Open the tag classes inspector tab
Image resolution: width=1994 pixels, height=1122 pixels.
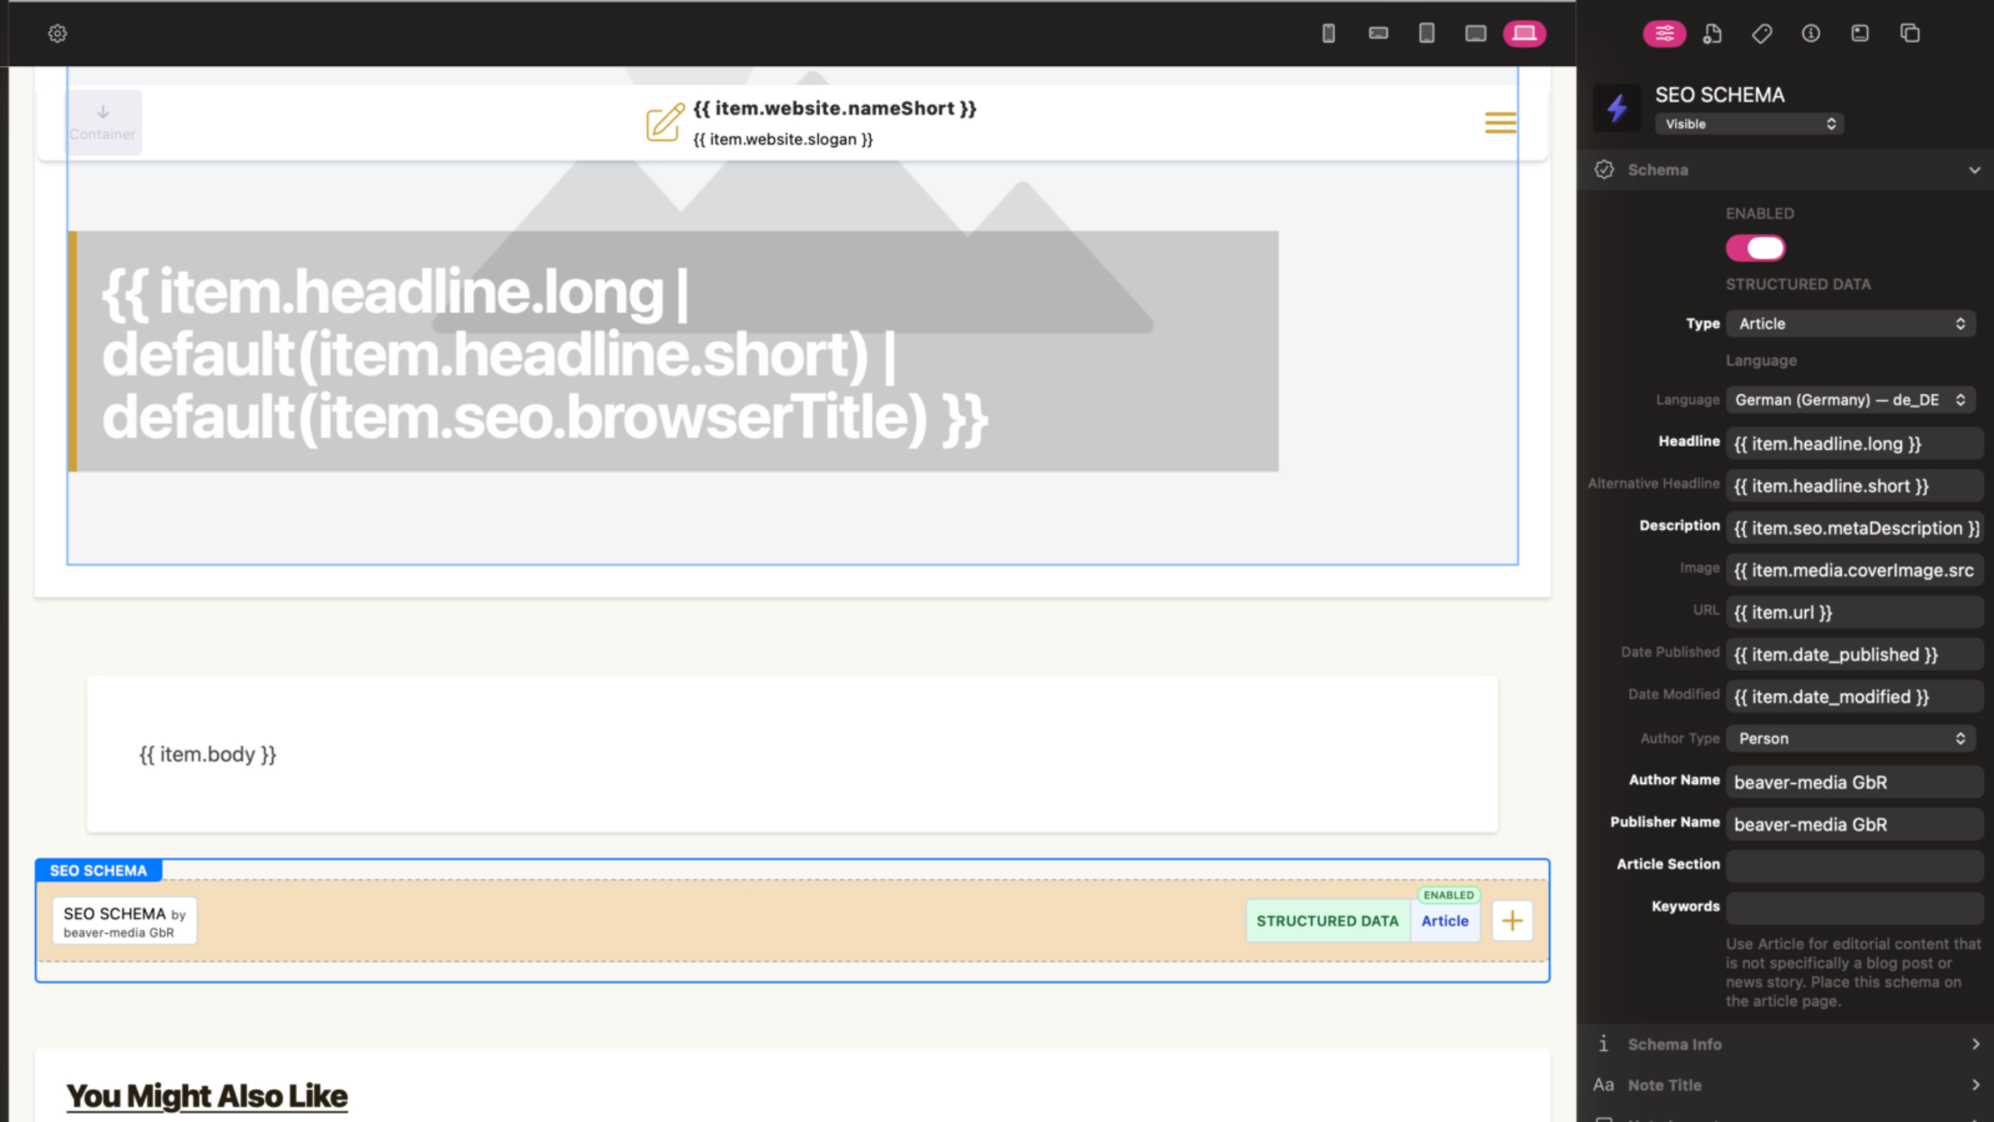point(1762,33)
